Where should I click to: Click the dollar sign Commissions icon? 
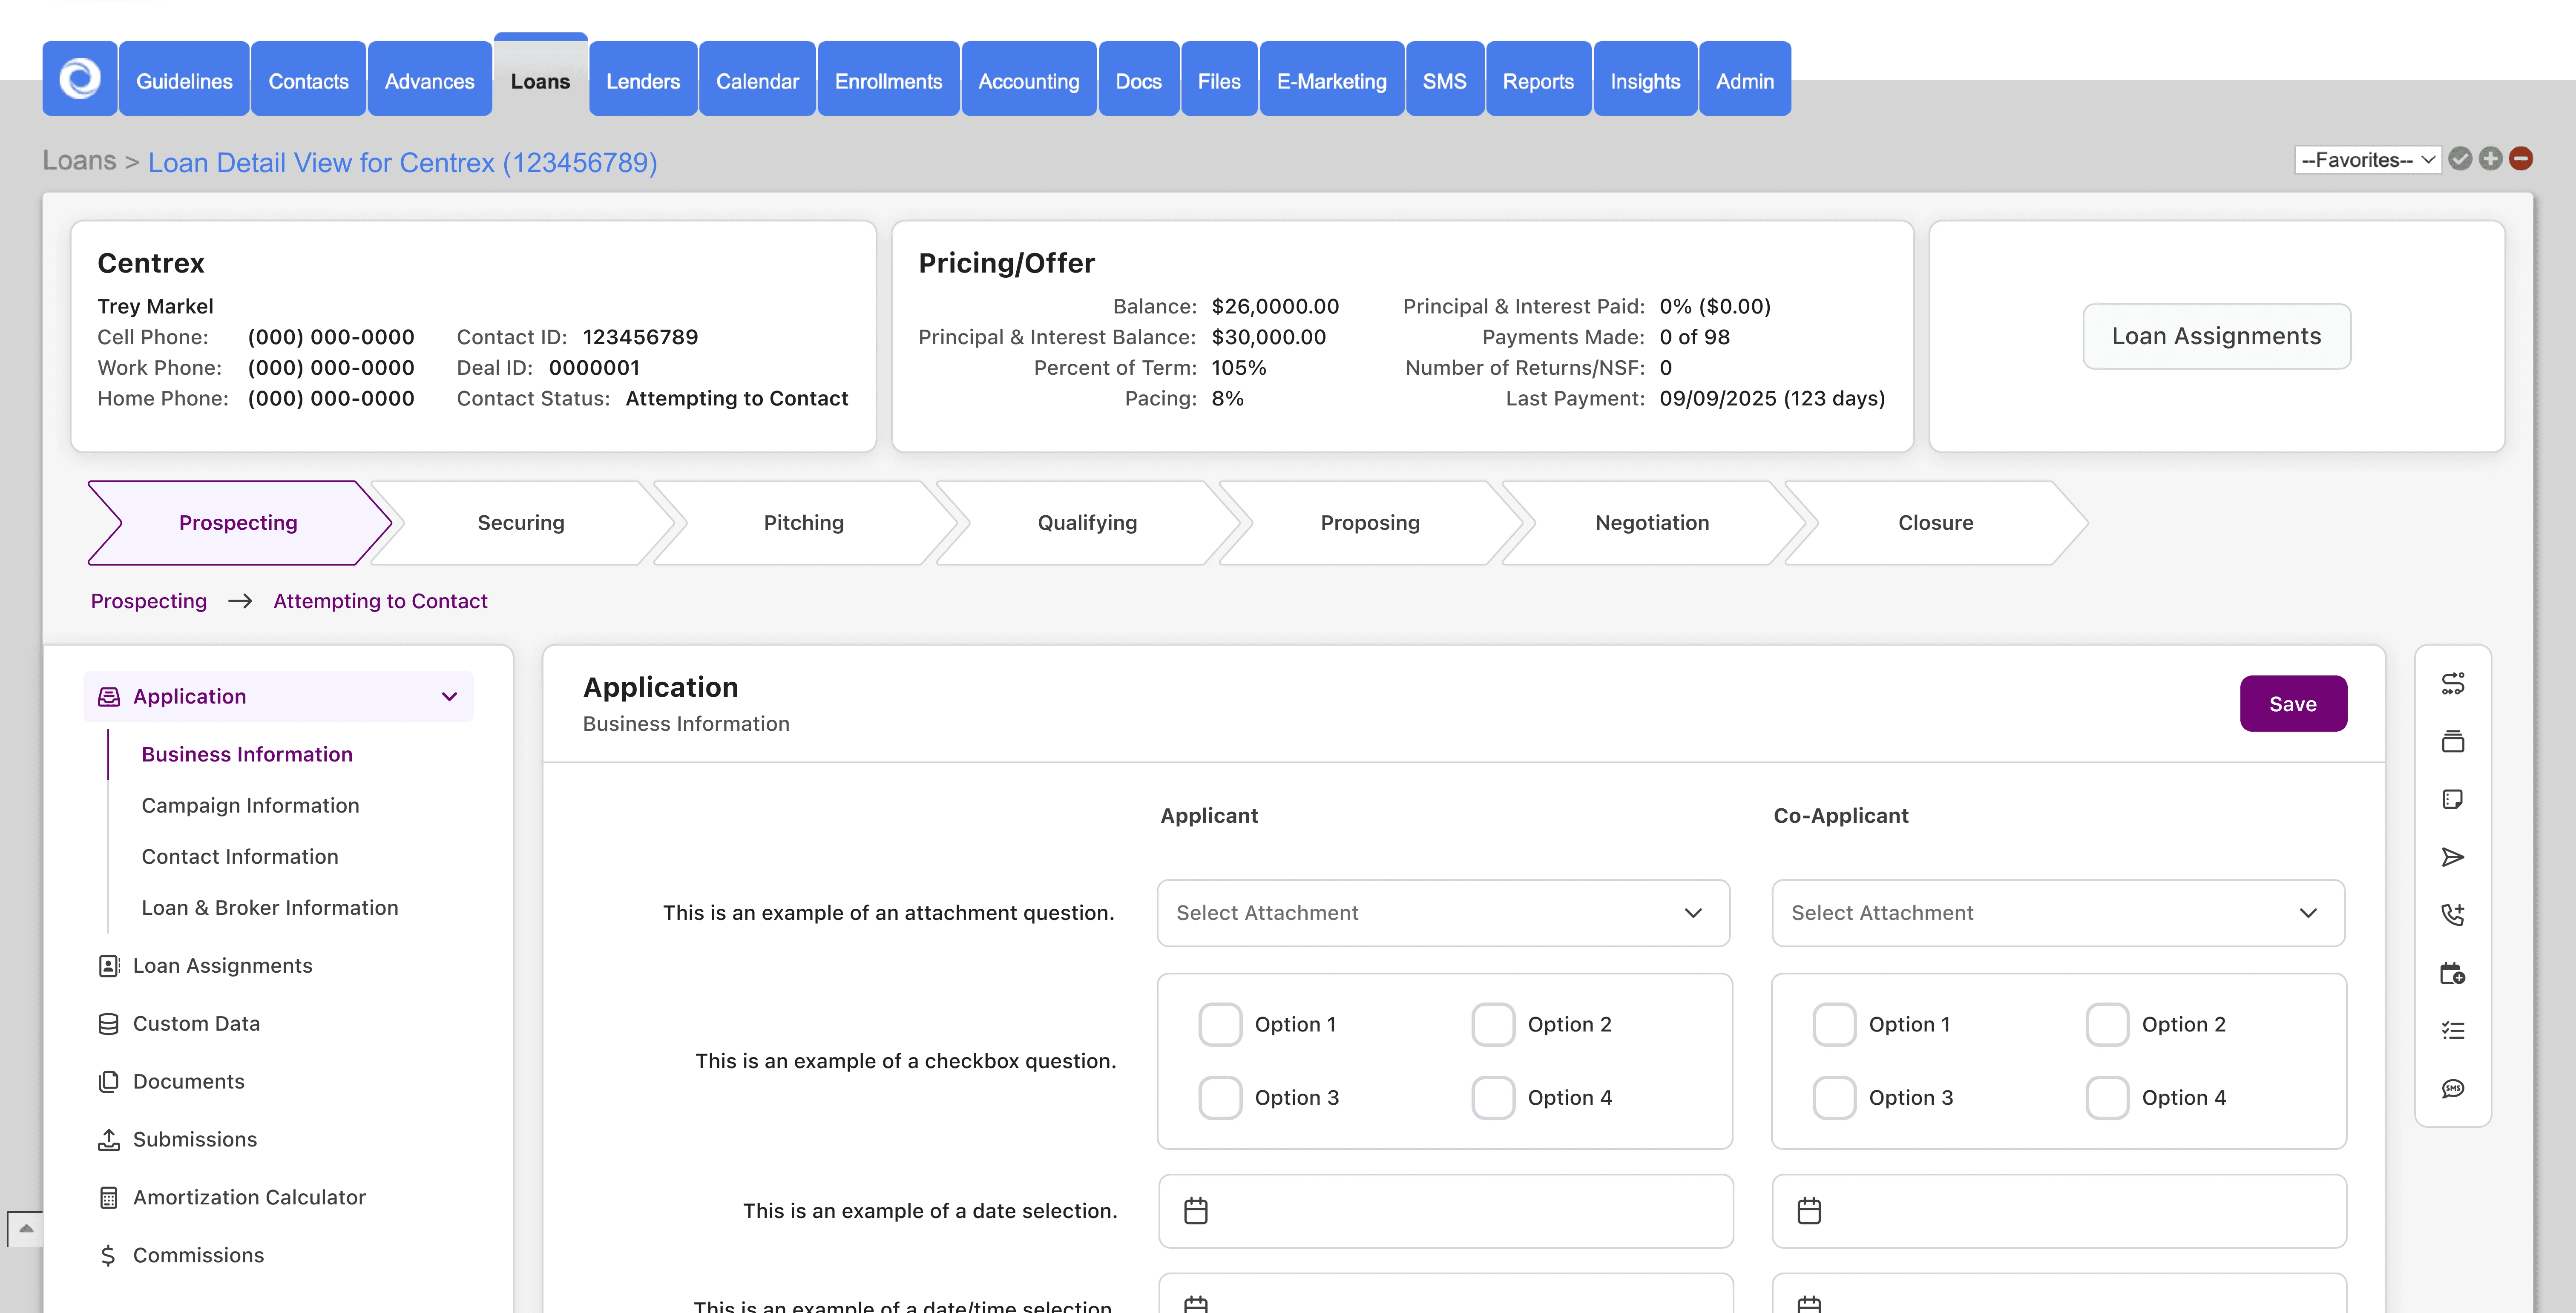(x=108, y=1255)
